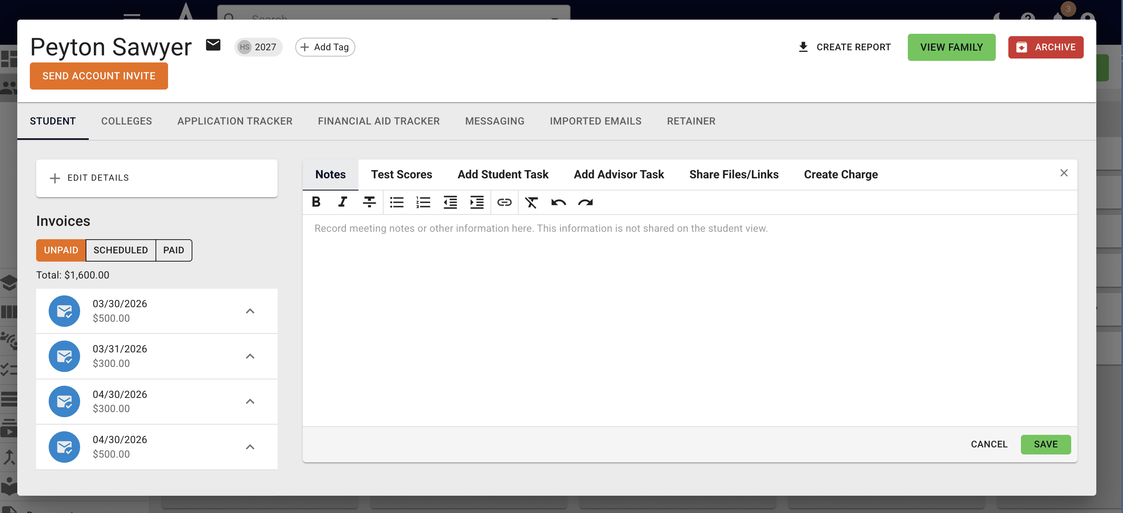Insert link in the notes editor
Viewport: 1123px width, 513px height.
505,202
